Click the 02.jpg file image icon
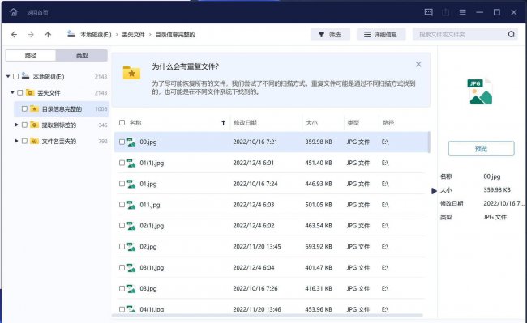Screen dimensions: 527x323 coord(131,247)
